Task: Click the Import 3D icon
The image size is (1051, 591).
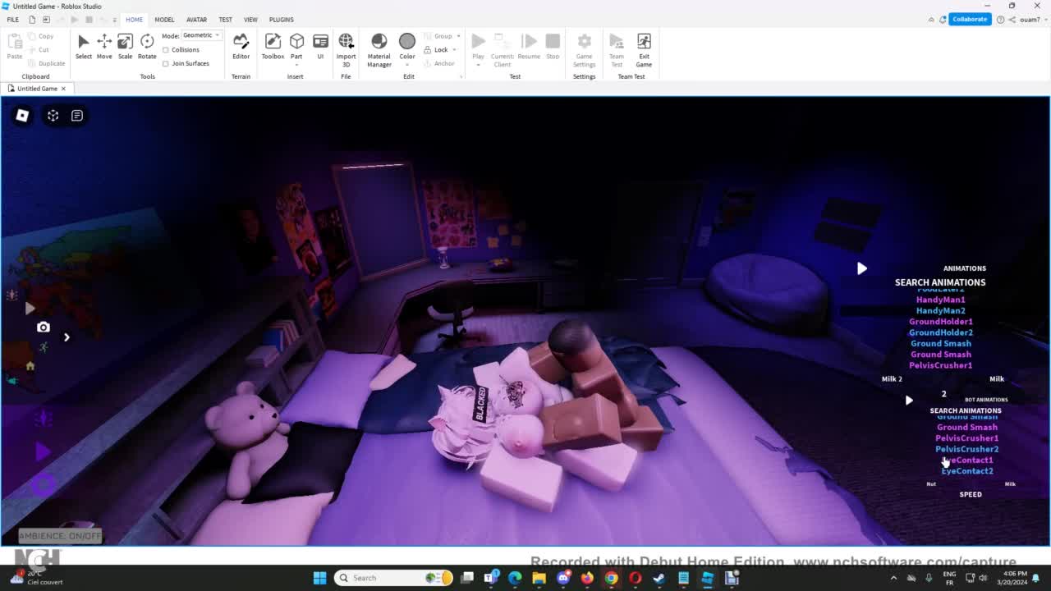Action: coord(346,46)
